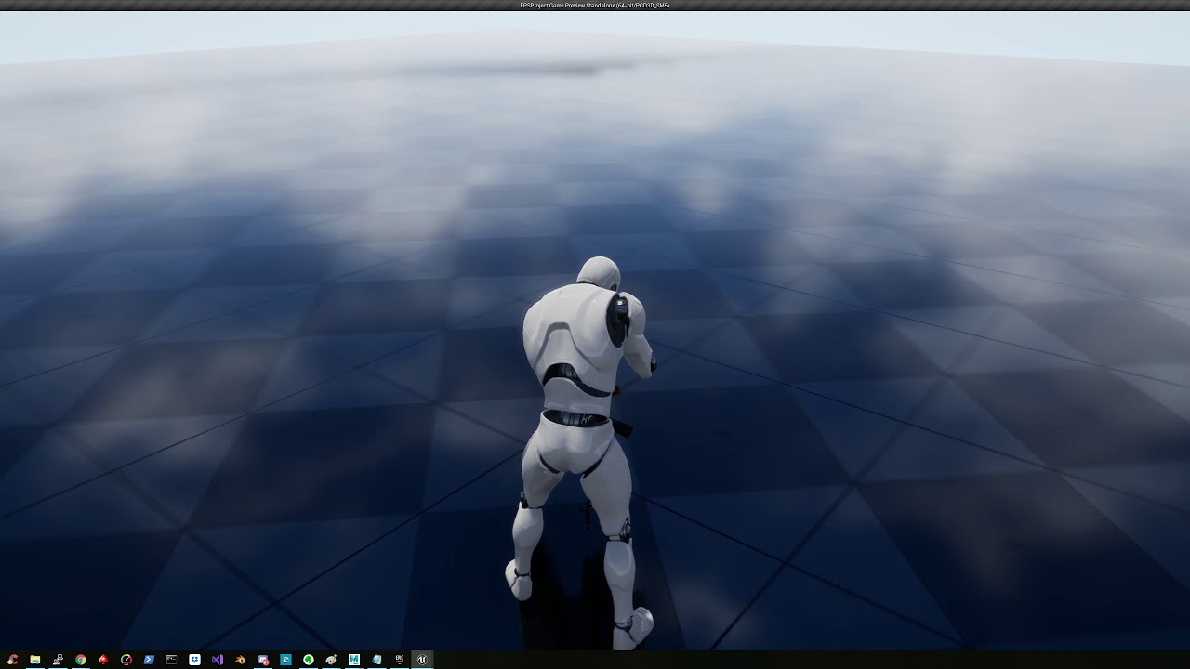Open Dropbox from the taskbar
The height and width of the screenshot is (669, 1190).
click(x=194, y=660)
